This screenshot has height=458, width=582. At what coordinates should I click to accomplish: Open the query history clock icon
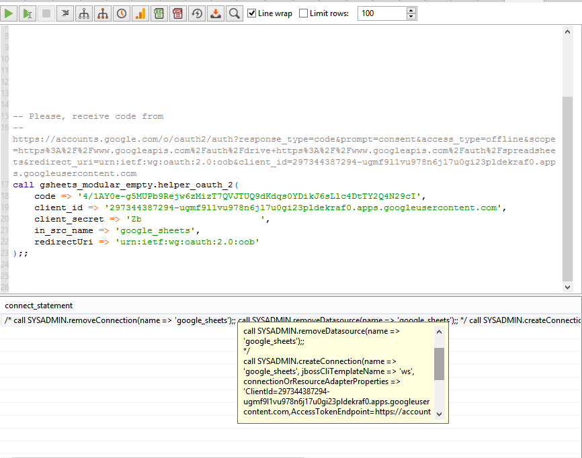click(122, 13)
